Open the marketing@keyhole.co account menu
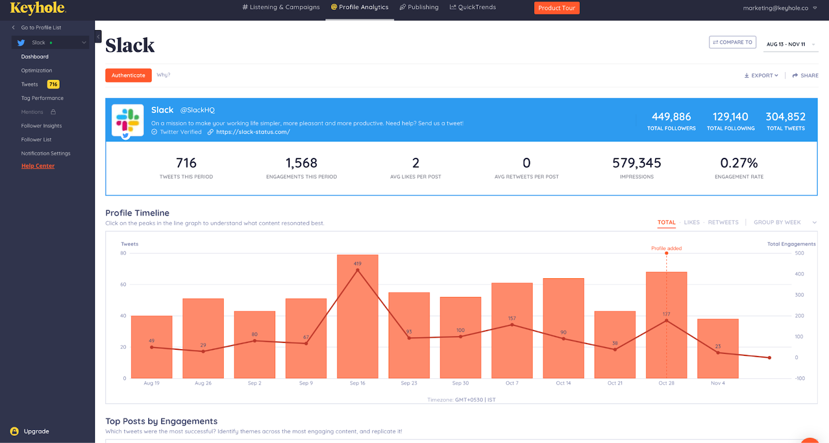Viewport: 829px width, 443px height. pyautogui.click(x=780, y=8)
